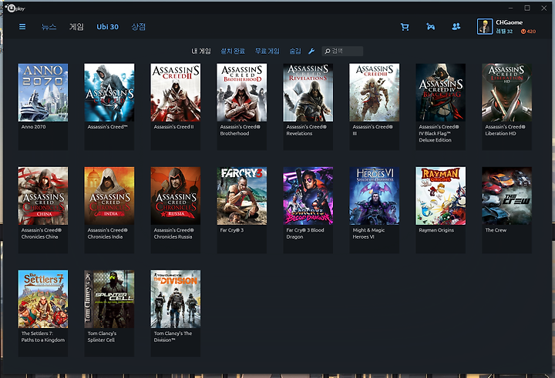This screenshot has width=555, height=378.
Task: Open Assassin's Creed II cover
Action: 176,92
